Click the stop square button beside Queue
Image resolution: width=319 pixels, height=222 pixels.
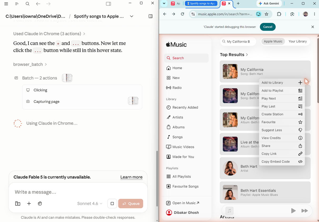tap(112, 204)
